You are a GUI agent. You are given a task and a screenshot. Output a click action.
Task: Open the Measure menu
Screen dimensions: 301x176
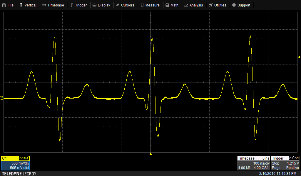pyautogui.click(x=150, y=5)
